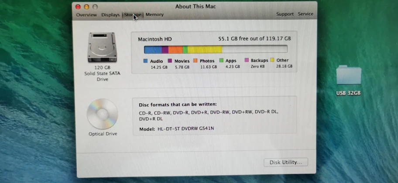
Task: Open the Support link
Action: [x=285, y=14]
